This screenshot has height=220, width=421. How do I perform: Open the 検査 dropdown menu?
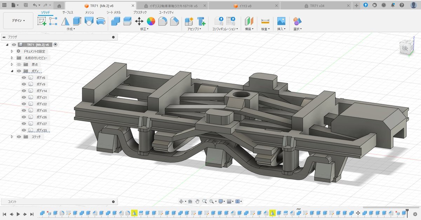pos(265,29)
